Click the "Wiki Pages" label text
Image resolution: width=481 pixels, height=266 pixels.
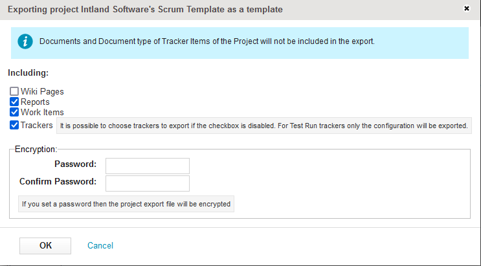coord(42,91)
